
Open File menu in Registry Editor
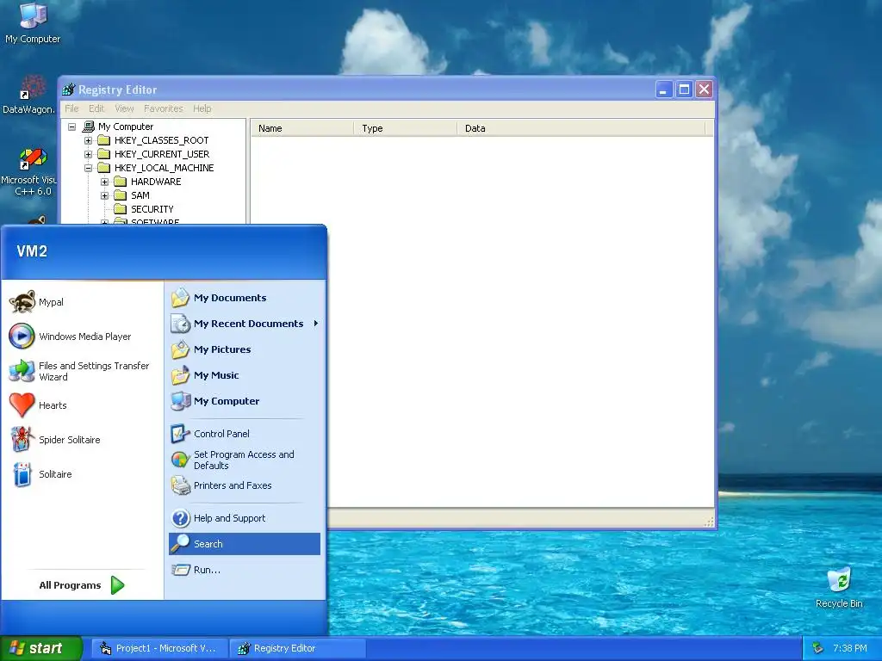(72, 108)
